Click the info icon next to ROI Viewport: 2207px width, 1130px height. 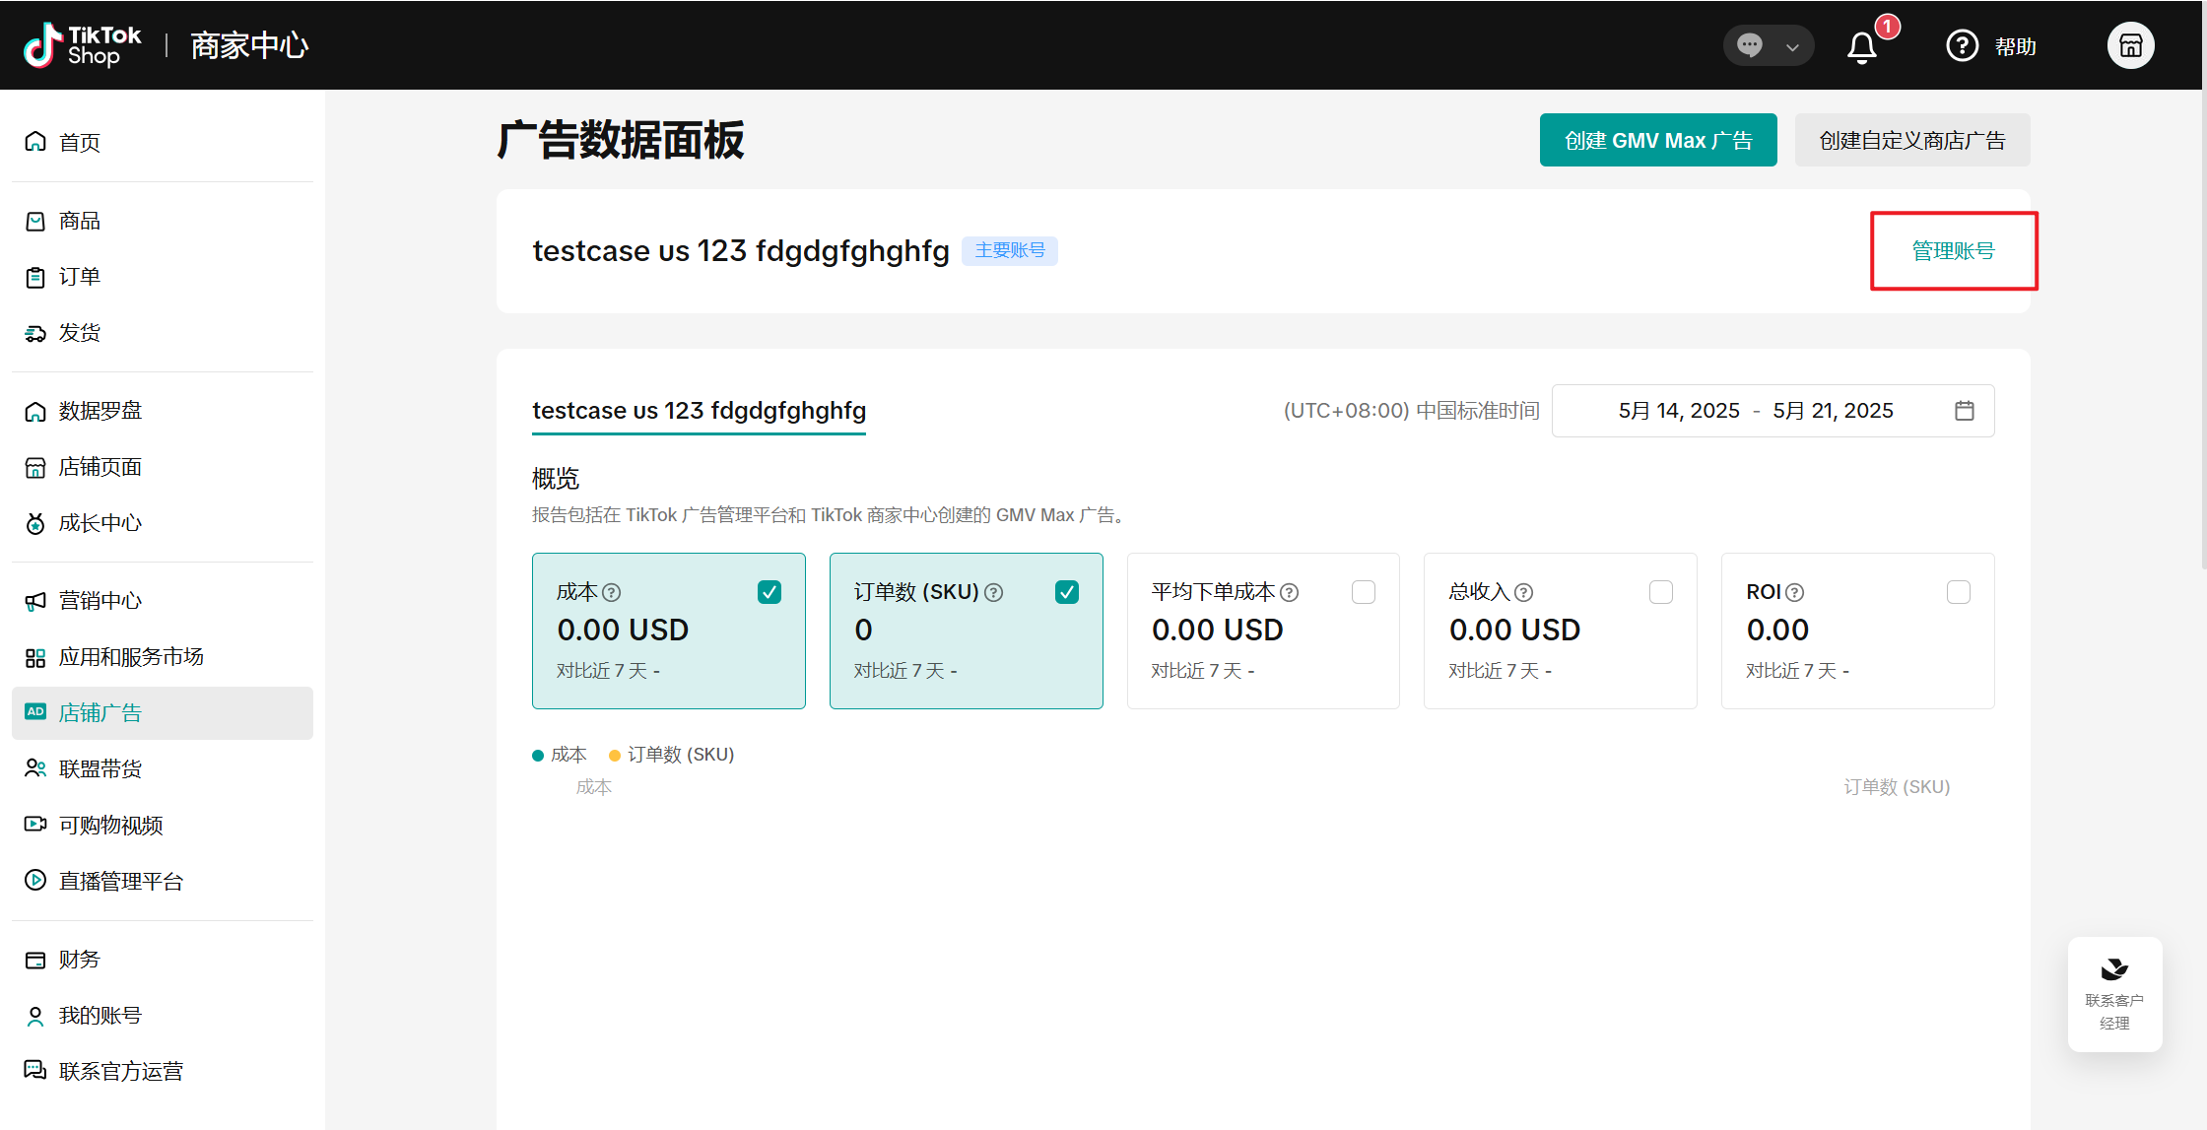click(1795, 592)
